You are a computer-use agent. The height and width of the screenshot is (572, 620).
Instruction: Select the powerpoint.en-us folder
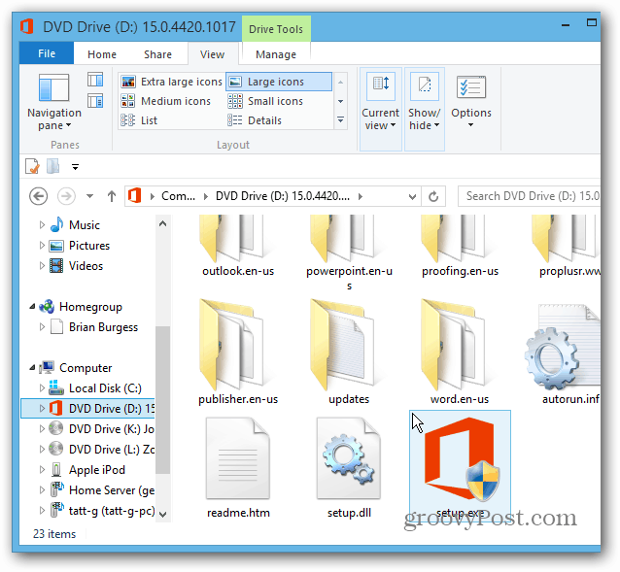[x=349, y=252]
